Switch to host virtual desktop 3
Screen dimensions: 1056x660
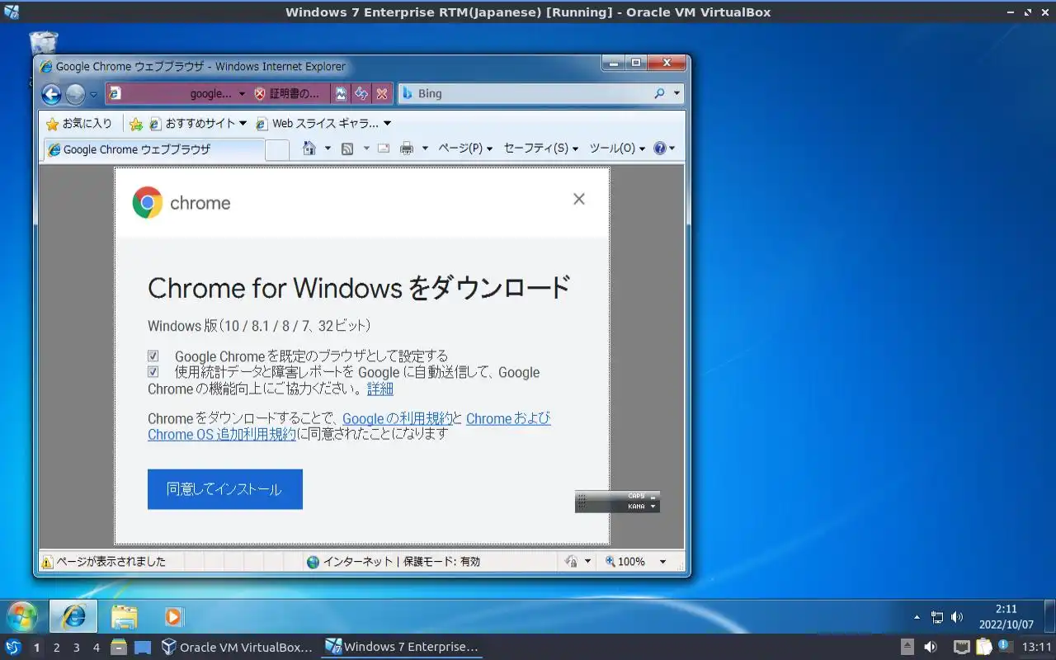76,648
